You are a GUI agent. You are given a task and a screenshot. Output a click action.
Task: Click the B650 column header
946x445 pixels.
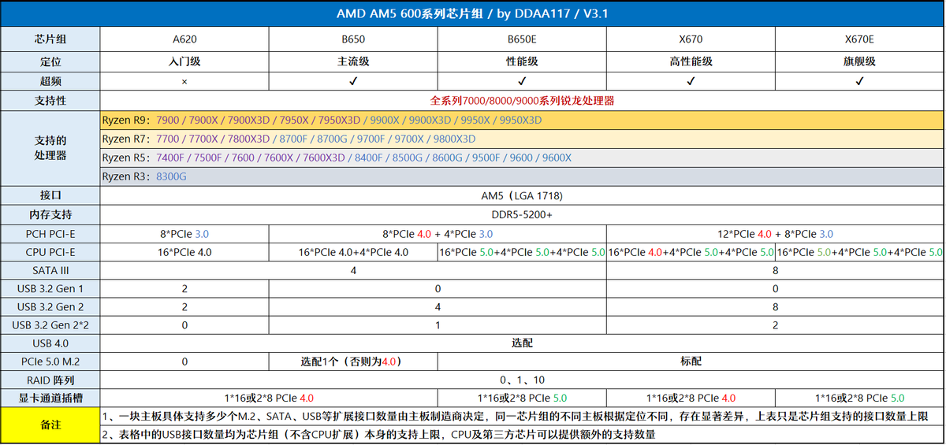pyautogui.click(x=353, y=39)
